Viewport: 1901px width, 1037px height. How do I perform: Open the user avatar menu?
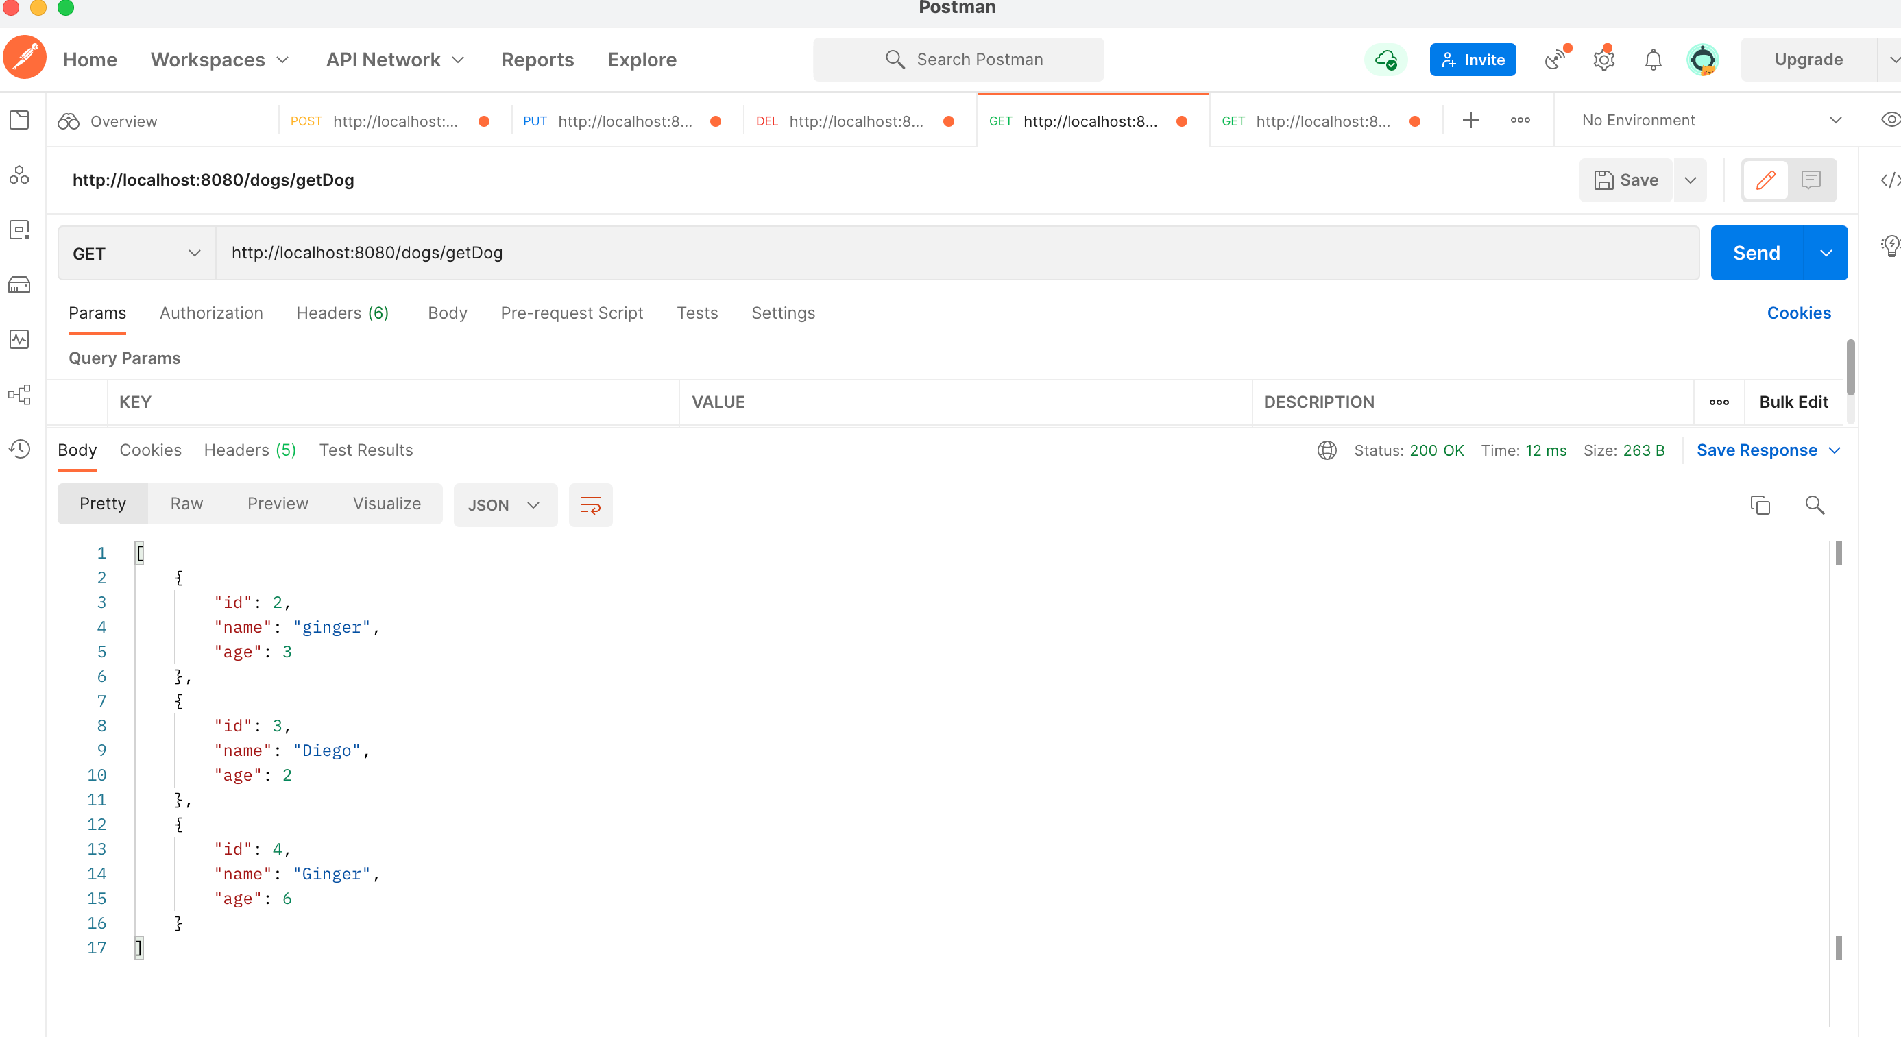click(1702, 59)
